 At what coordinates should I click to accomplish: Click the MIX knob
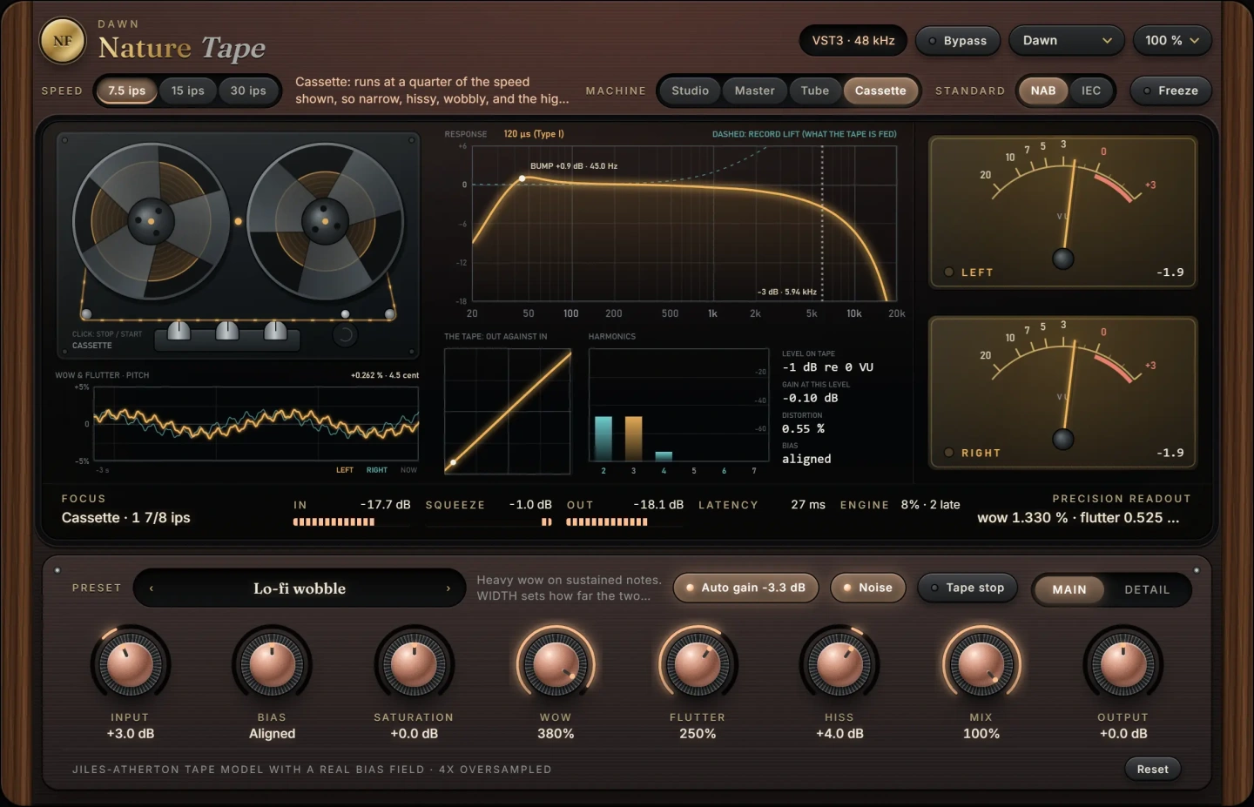[981, 665]
